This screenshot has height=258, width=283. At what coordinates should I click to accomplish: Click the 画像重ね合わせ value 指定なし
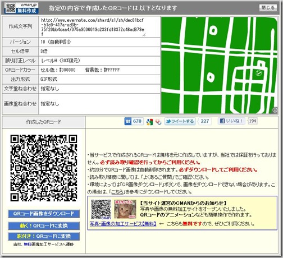point(50,104)
